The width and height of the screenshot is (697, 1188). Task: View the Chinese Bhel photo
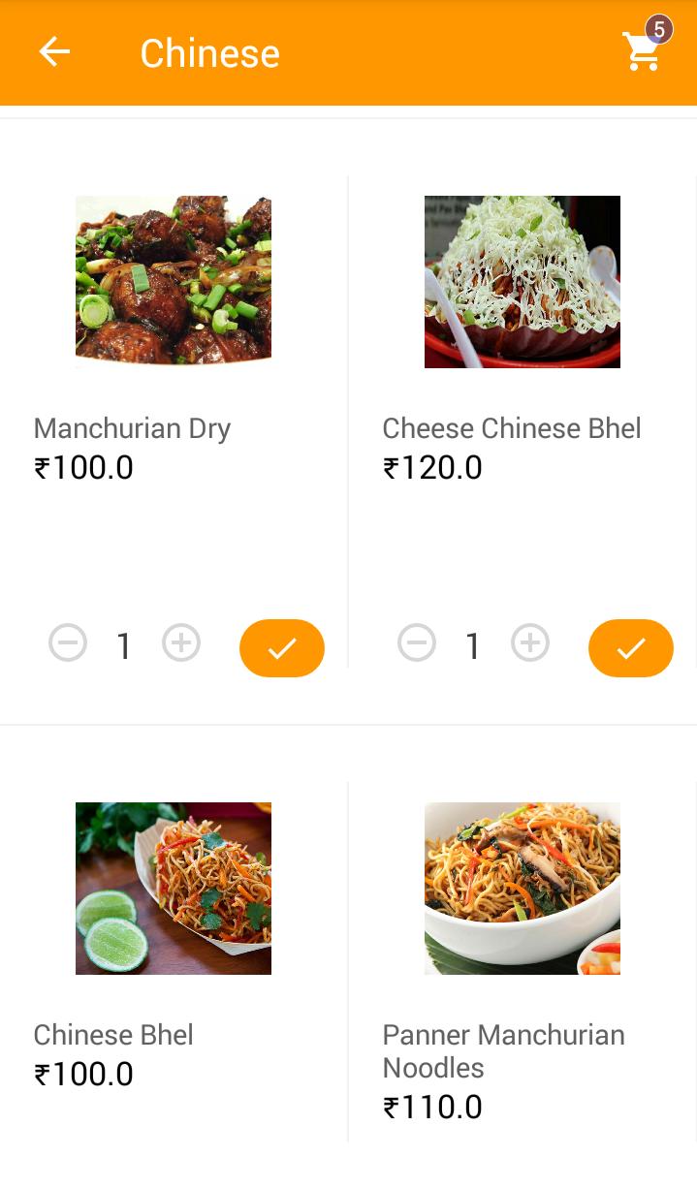[x=174, y=888]
